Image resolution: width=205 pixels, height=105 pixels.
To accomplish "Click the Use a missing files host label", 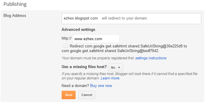I will point(84,67).
